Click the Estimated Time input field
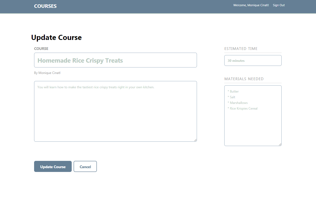Screen dimensions: 316x210 pyautogui.click(x=253, y=60)
